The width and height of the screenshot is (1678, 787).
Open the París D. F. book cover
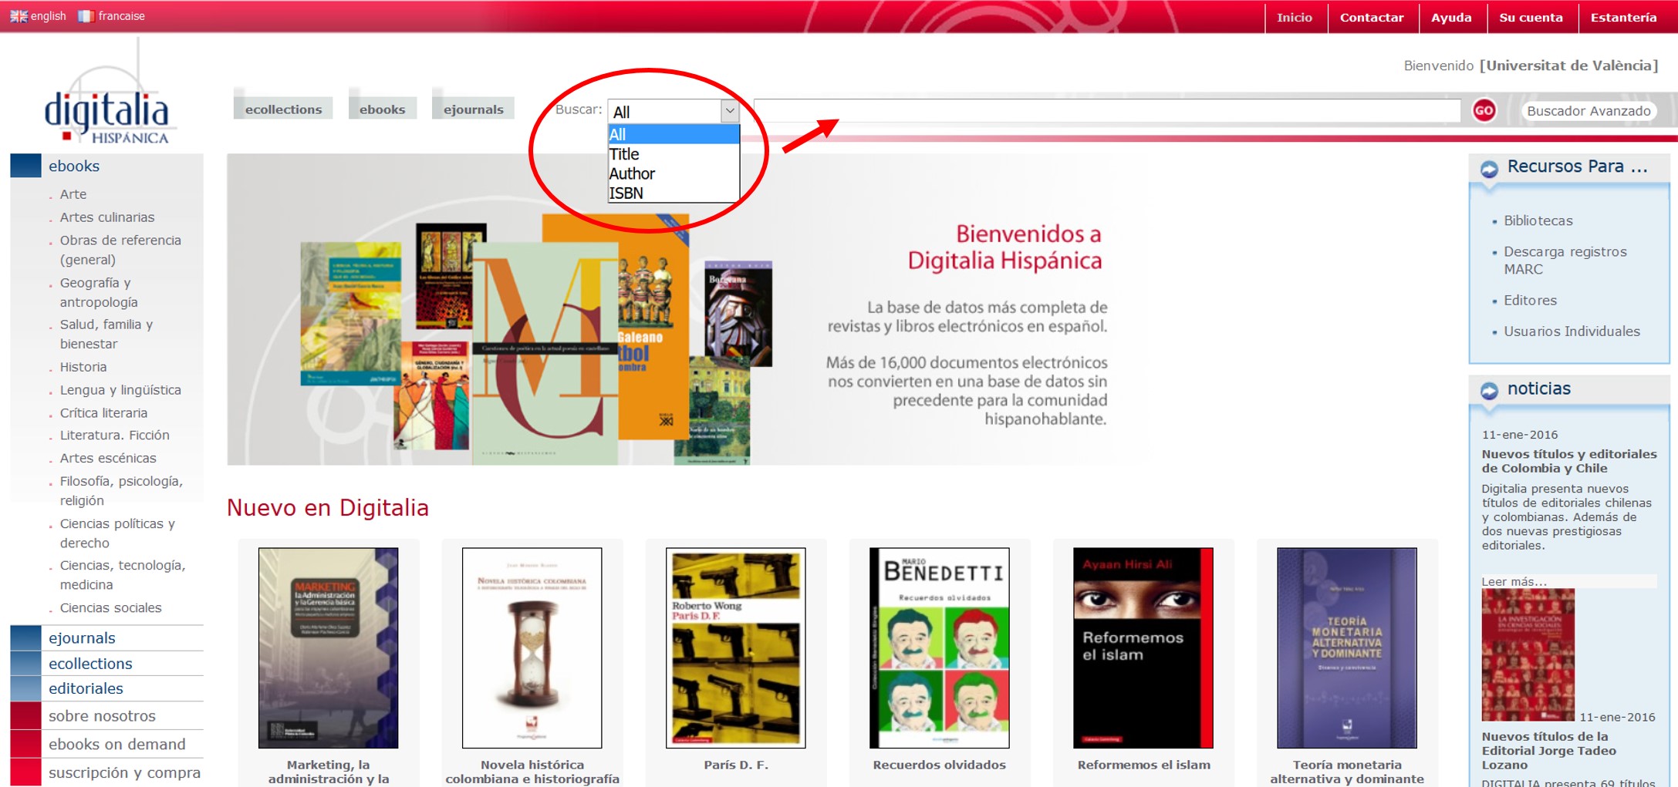[x=735, y=647]
